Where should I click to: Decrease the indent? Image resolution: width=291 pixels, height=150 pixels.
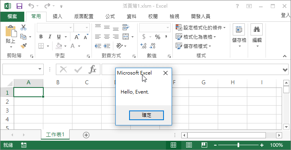click(98, 46)
